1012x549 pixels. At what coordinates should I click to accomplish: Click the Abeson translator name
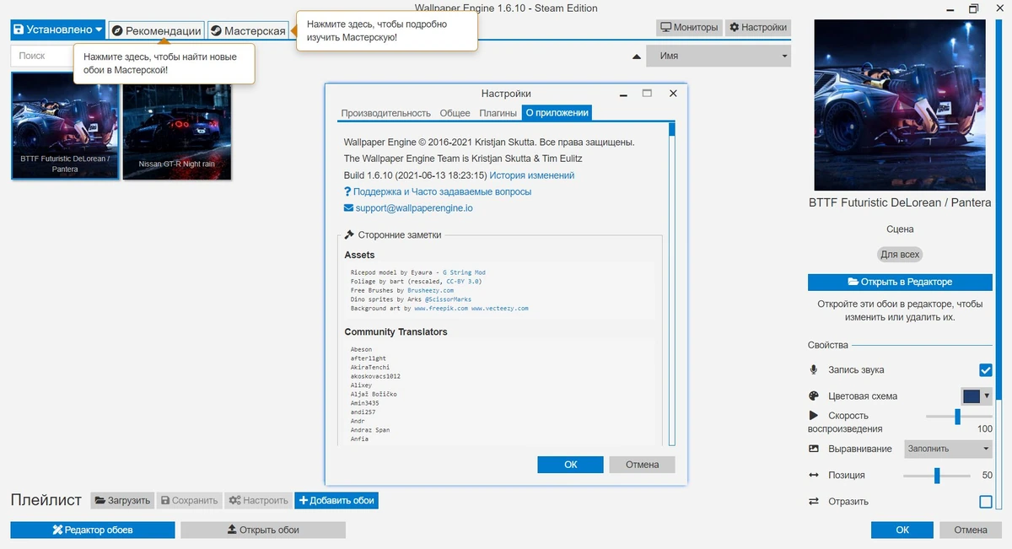coord(361,349)
